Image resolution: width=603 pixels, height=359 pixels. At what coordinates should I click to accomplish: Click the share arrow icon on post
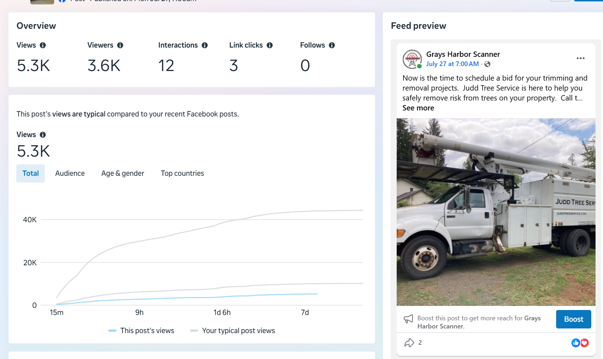pos(409,343)
